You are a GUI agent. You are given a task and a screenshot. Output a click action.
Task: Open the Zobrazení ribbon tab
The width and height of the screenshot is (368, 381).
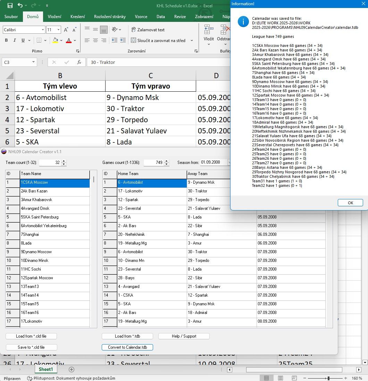[x=204, y=17]
